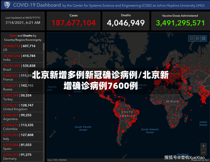The image size is (210, 162).
Task: Click the Powered by Esri link
Action: click(200, 160)
